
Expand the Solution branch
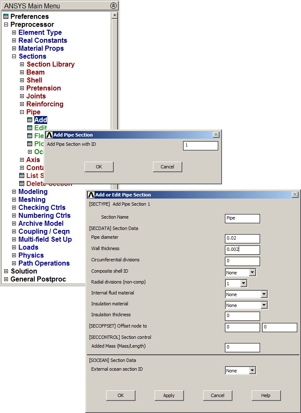[6, 271]
